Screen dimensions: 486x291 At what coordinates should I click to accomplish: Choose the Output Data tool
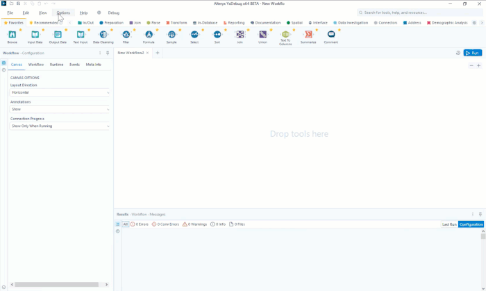(x=58, y=35)
